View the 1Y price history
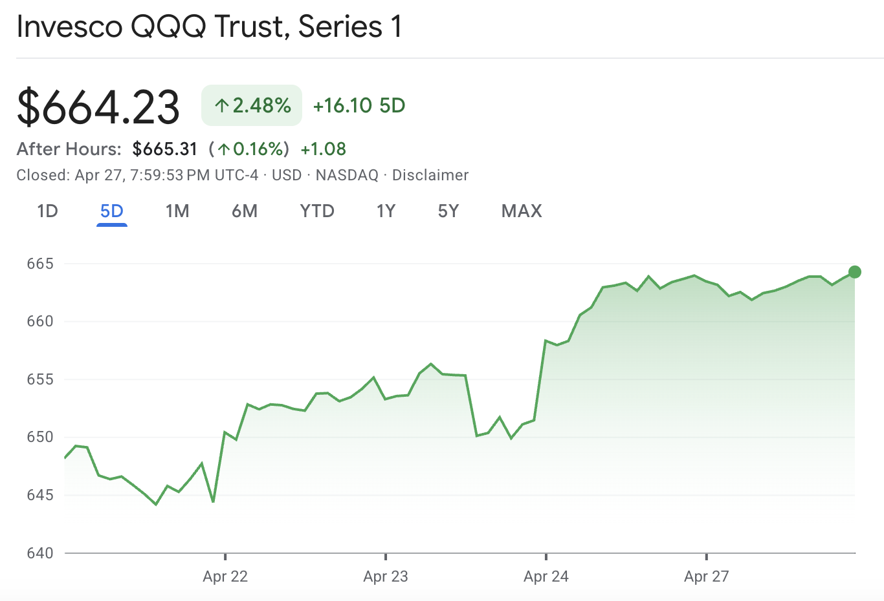 click(386, 211)
